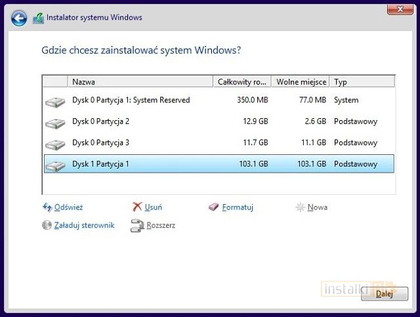Click the red X Usuń icon
The image size is (420, 317).
coord(137,207)
